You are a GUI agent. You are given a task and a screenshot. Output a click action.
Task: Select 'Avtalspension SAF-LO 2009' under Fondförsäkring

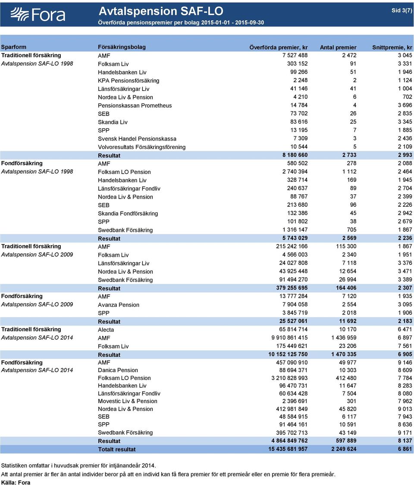coord(37,305)
